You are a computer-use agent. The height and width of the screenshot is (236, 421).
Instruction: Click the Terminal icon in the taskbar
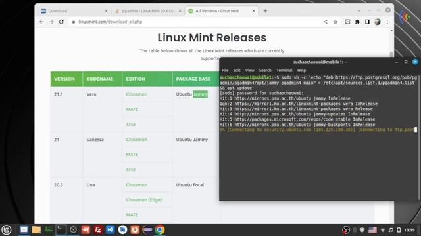click(61, 229)
